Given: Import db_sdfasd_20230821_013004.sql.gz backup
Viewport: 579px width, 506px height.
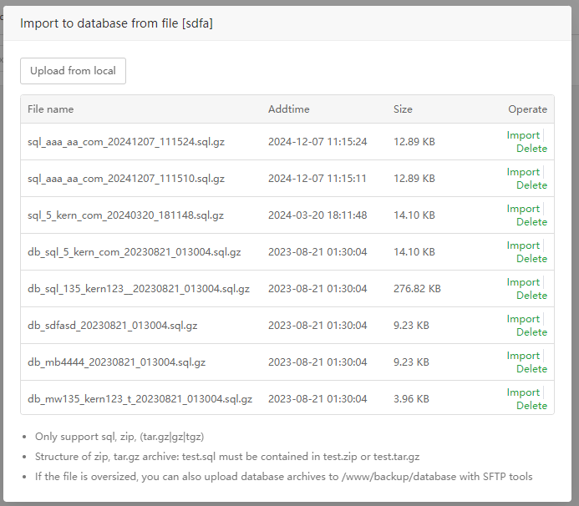Looking at the screenshot, I should pos(523,319).
